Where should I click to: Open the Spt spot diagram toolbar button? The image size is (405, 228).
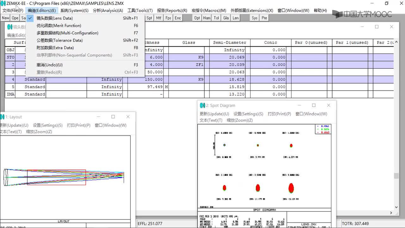tap(149, 18)
